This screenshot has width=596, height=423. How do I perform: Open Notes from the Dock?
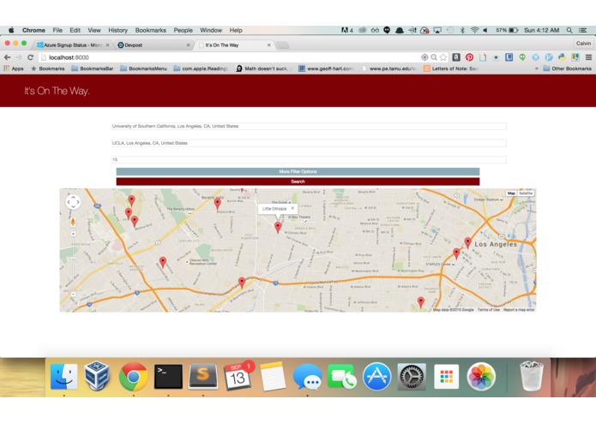273,377
